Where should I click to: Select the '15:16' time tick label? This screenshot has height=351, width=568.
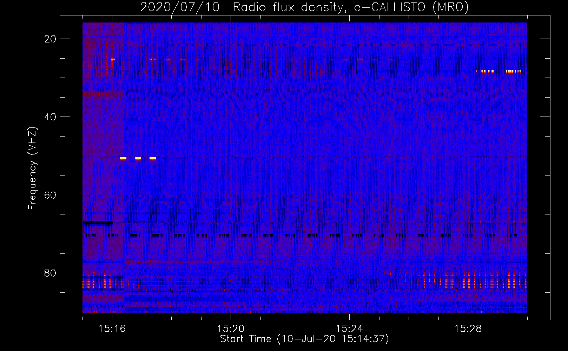click(112, 329)
